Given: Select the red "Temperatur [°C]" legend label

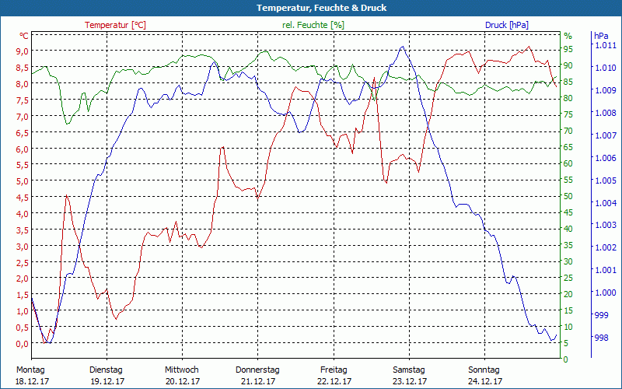Looking at the screenshot, I should [x=115, y=25].
